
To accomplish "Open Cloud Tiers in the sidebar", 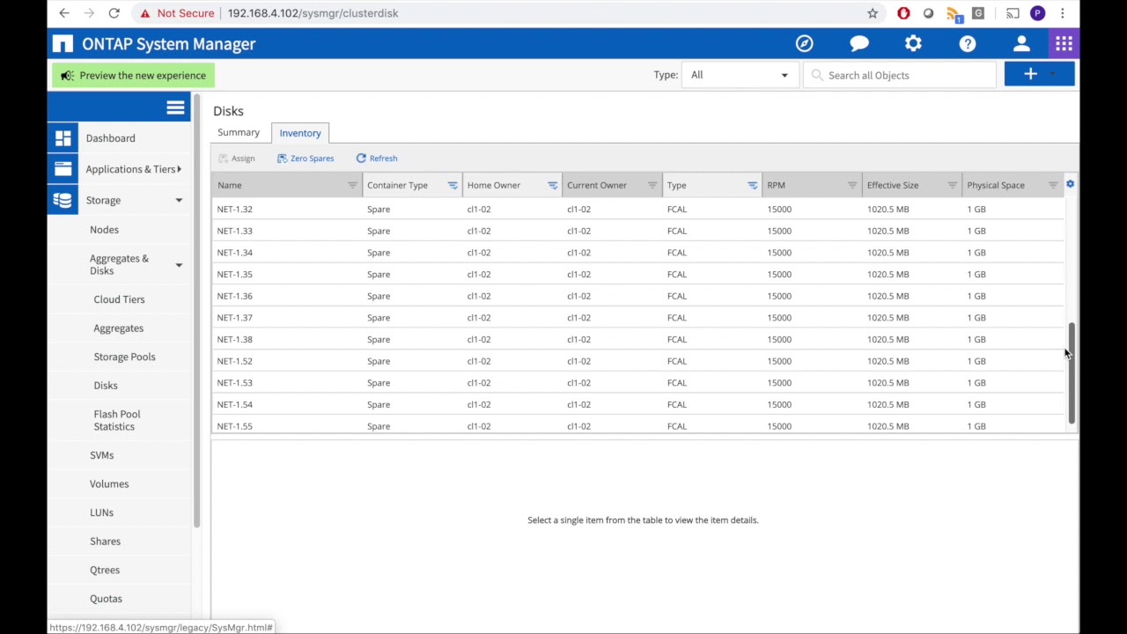I will click(x=119, y=299).
